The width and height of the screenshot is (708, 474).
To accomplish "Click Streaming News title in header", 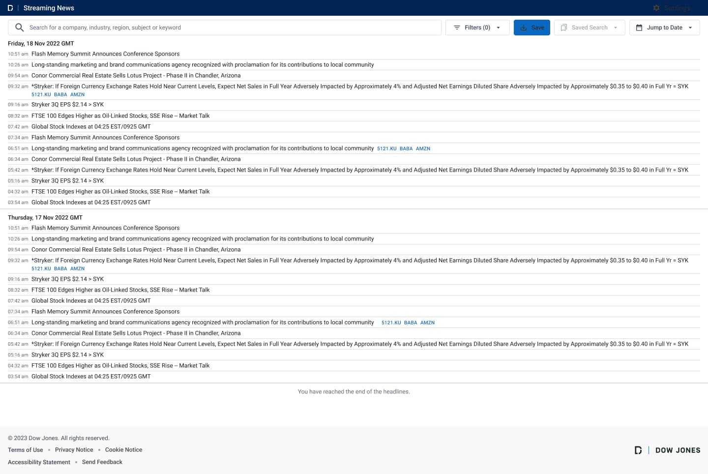I will [49, 8].
